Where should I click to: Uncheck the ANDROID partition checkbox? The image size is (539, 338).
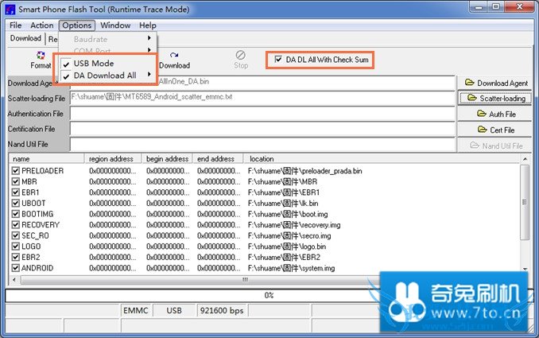click(x=15, y=268)
